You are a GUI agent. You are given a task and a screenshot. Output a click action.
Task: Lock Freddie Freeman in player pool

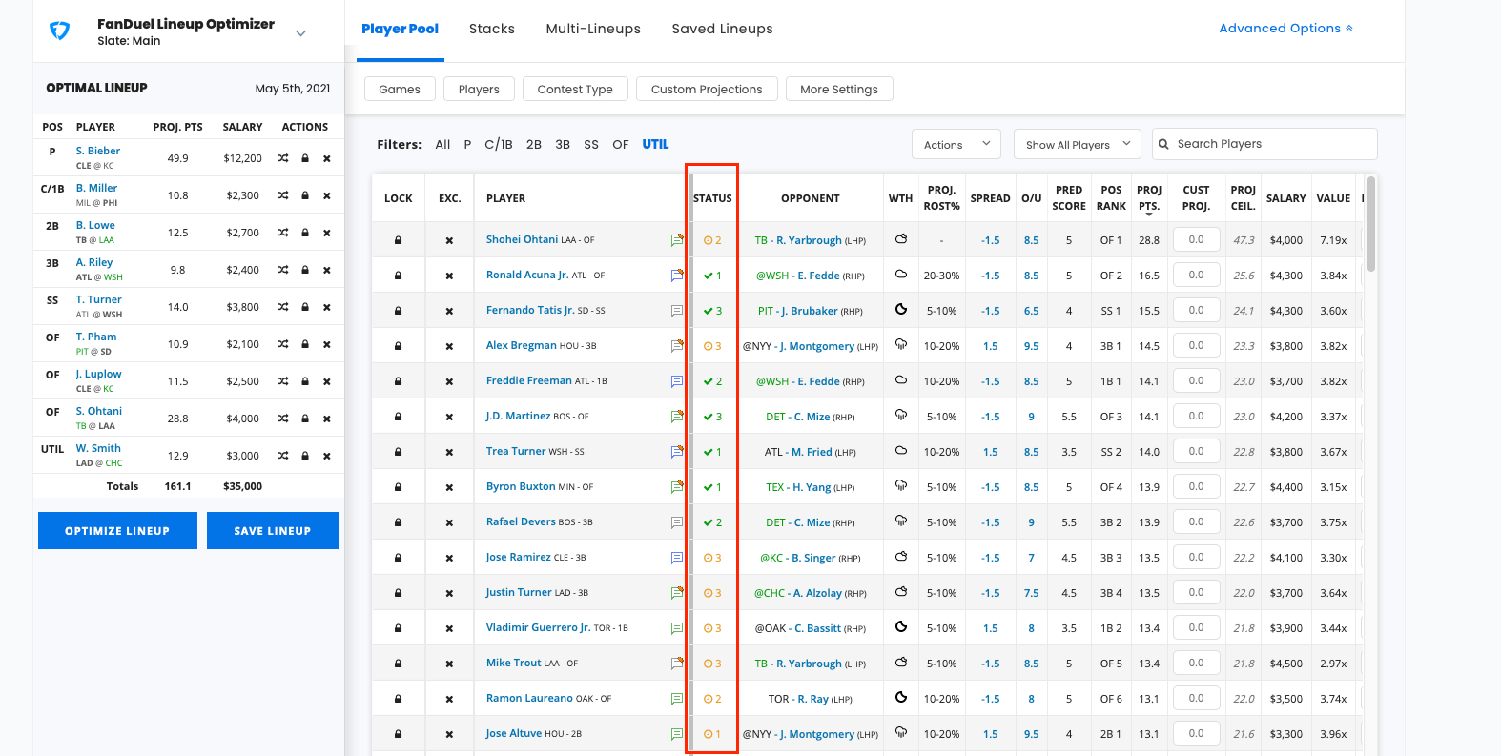point(398,381)
